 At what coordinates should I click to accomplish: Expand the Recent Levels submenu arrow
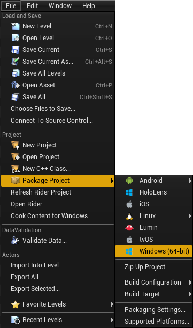112,320
